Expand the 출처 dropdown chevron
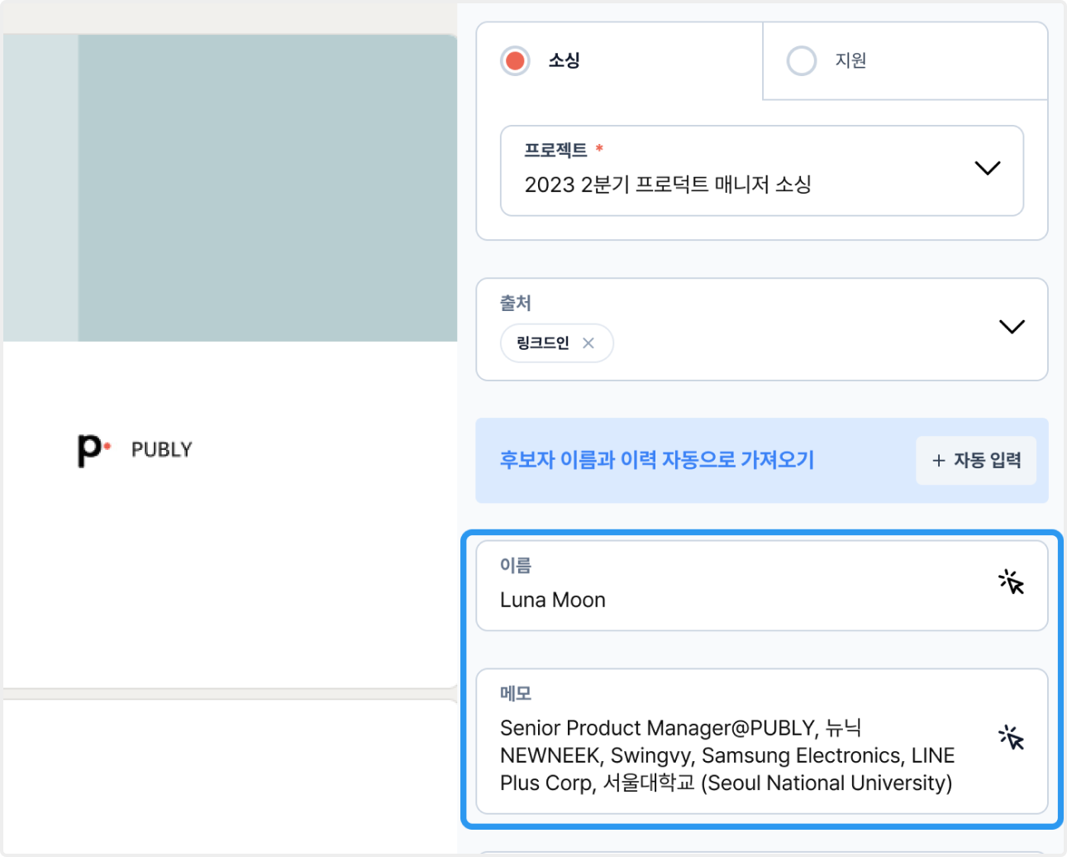 pos(1012,327)
